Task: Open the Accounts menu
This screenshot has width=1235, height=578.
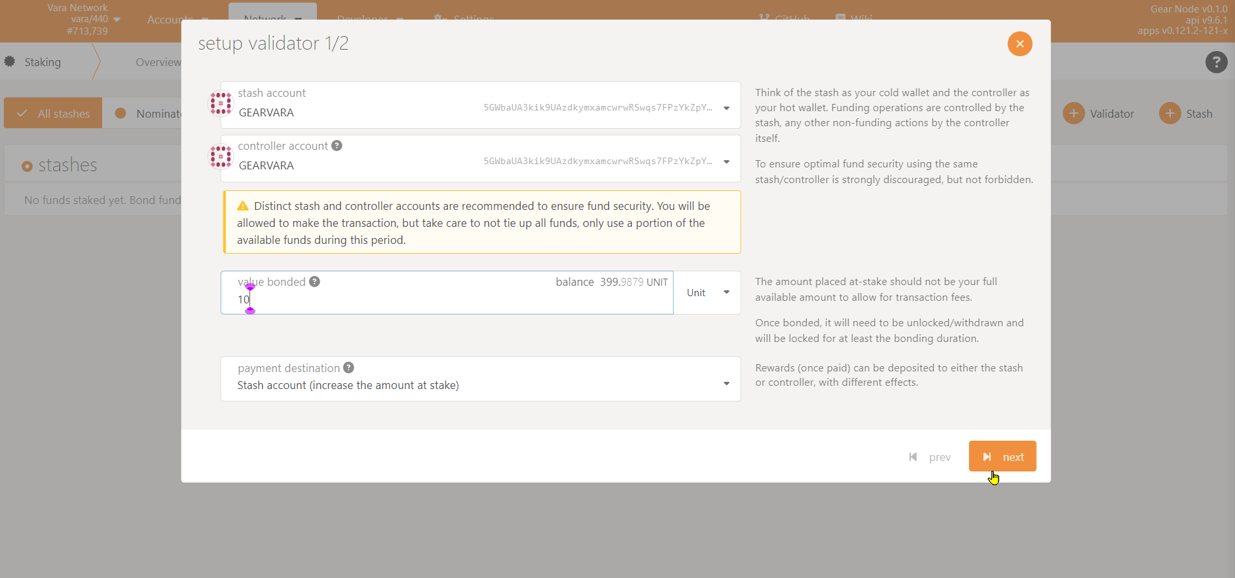Action: point(177,20)
